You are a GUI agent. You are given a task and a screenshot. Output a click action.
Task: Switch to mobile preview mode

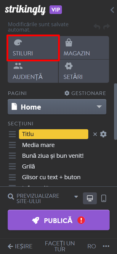tap(104, 198)
